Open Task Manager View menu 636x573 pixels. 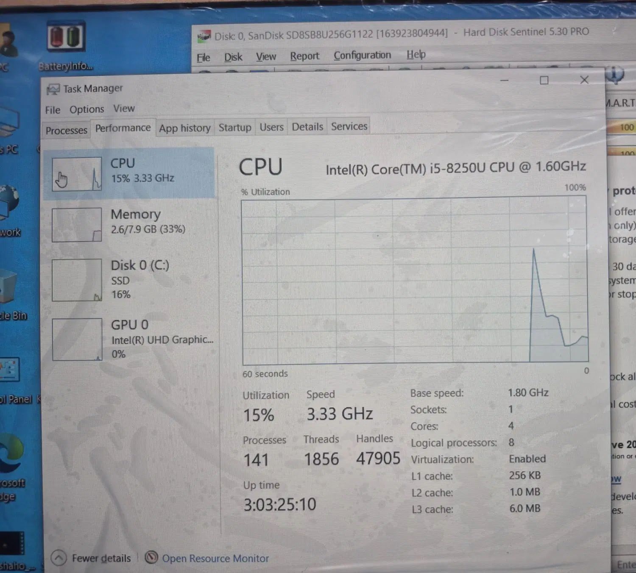point(124,108)
